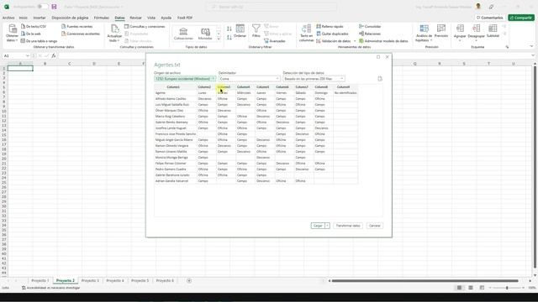This screenshot has height=302, width=538.
Task: Click Consolidar tool
Action: [x=370, y=26]
